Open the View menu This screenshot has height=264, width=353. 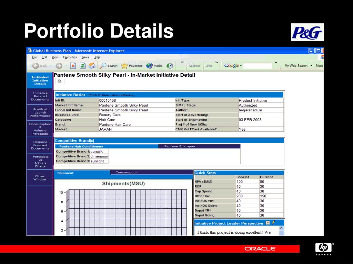tap(55, 57)
